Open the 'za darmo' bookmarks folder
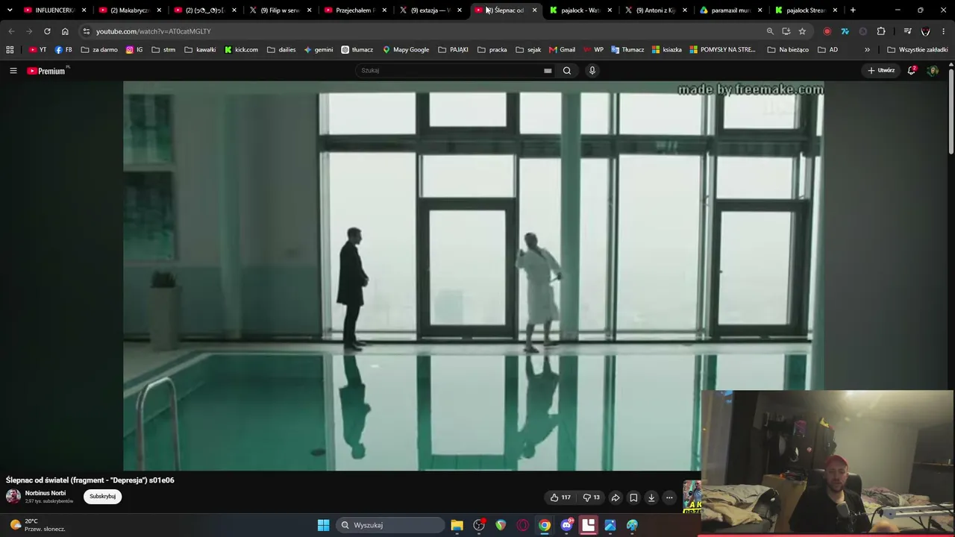955x537 pixels. click(99, 50)
